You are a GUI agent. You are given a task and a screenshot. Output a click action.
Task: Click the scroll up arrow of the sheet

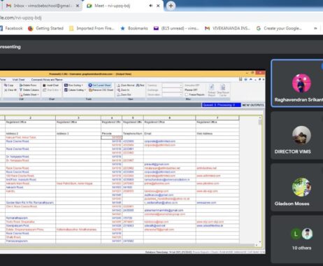pos(260,118)
